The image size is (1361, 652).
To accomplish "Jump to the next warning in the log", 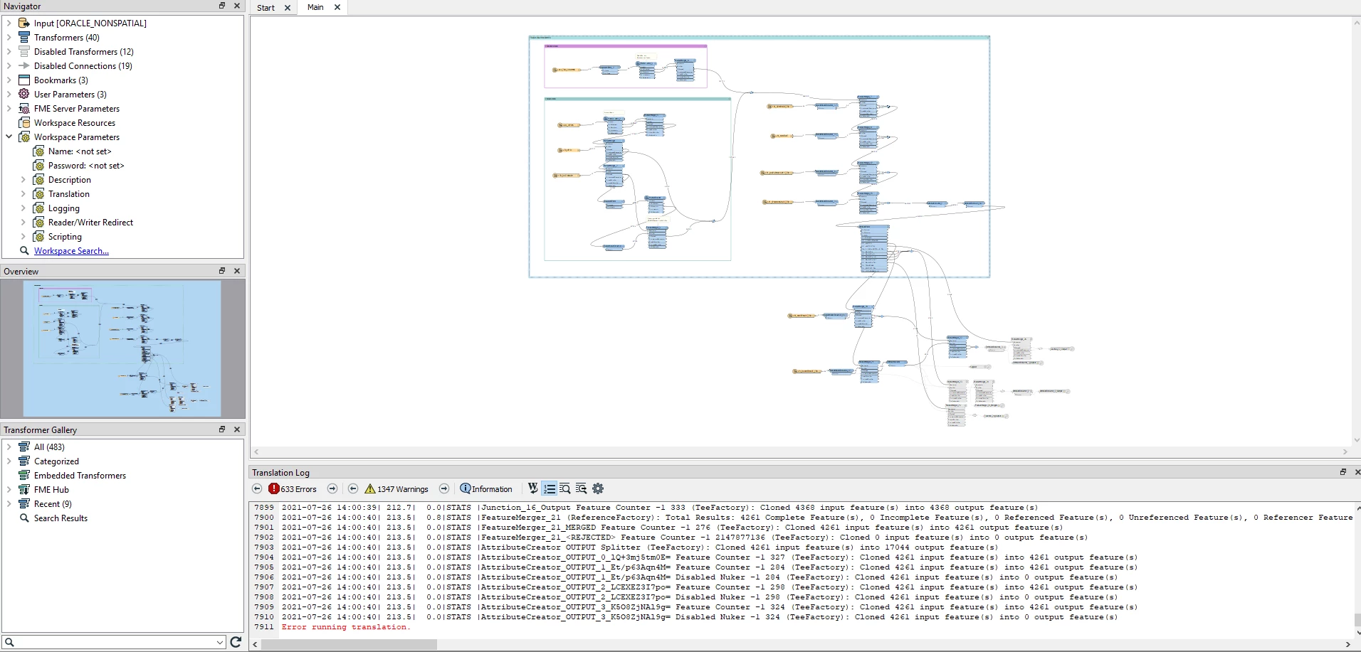I will click(444, 488).
